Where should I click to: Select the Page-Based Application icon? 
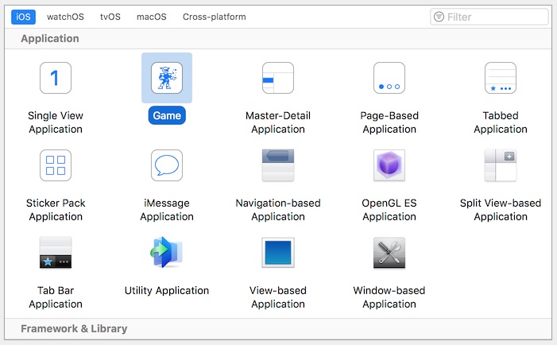[389, 78]
